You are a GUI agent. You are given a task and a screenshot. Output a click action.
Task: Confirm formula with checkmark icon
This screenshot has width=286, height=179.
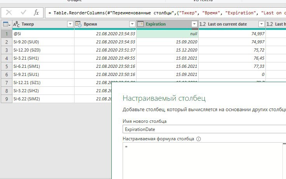click(23, 12)
